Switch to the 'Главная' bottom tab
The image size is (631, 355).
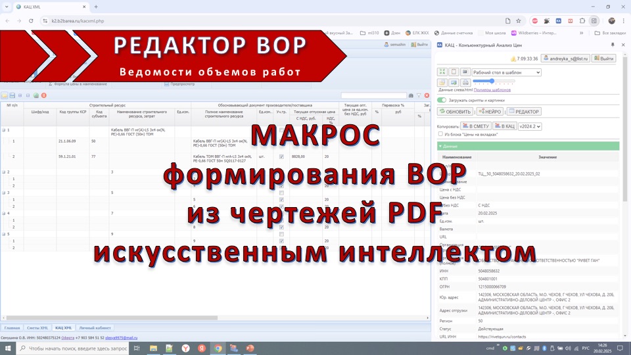(12, 328)
